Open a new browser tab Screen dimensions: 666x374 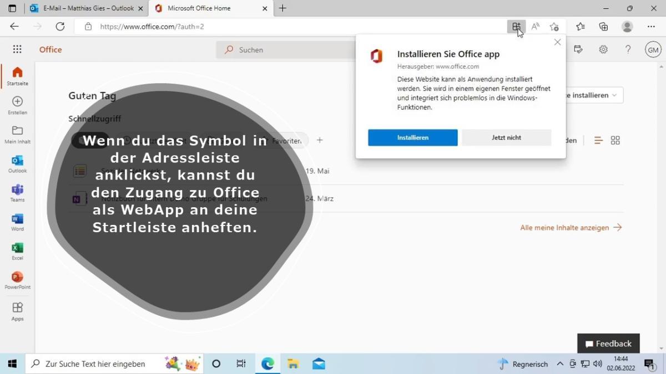click(282, 8)
